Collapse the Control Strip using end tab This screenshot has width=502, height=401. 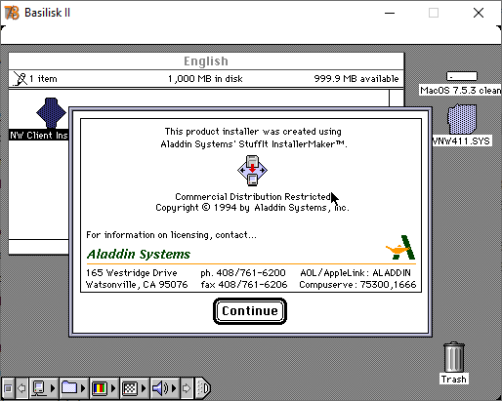(x=203, y=388)
